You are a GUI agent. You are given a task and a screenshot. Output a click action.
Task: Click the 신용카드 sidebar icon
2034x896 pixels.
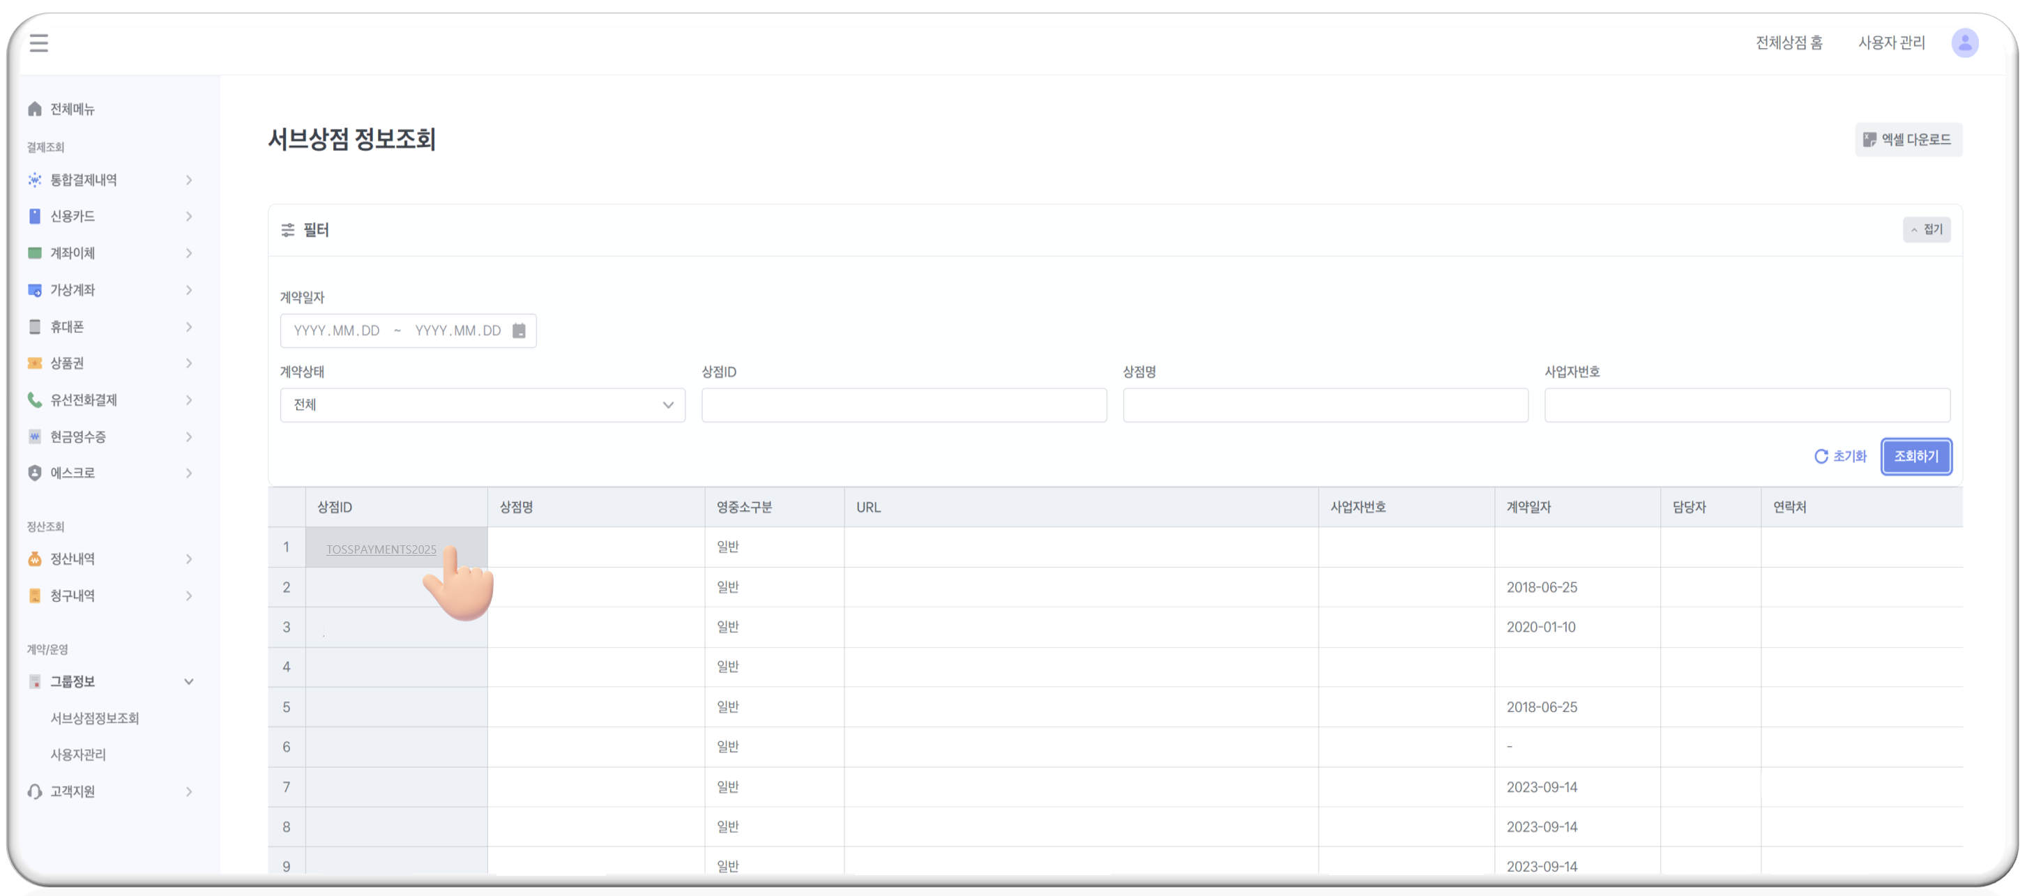click(x=35, y=216)
